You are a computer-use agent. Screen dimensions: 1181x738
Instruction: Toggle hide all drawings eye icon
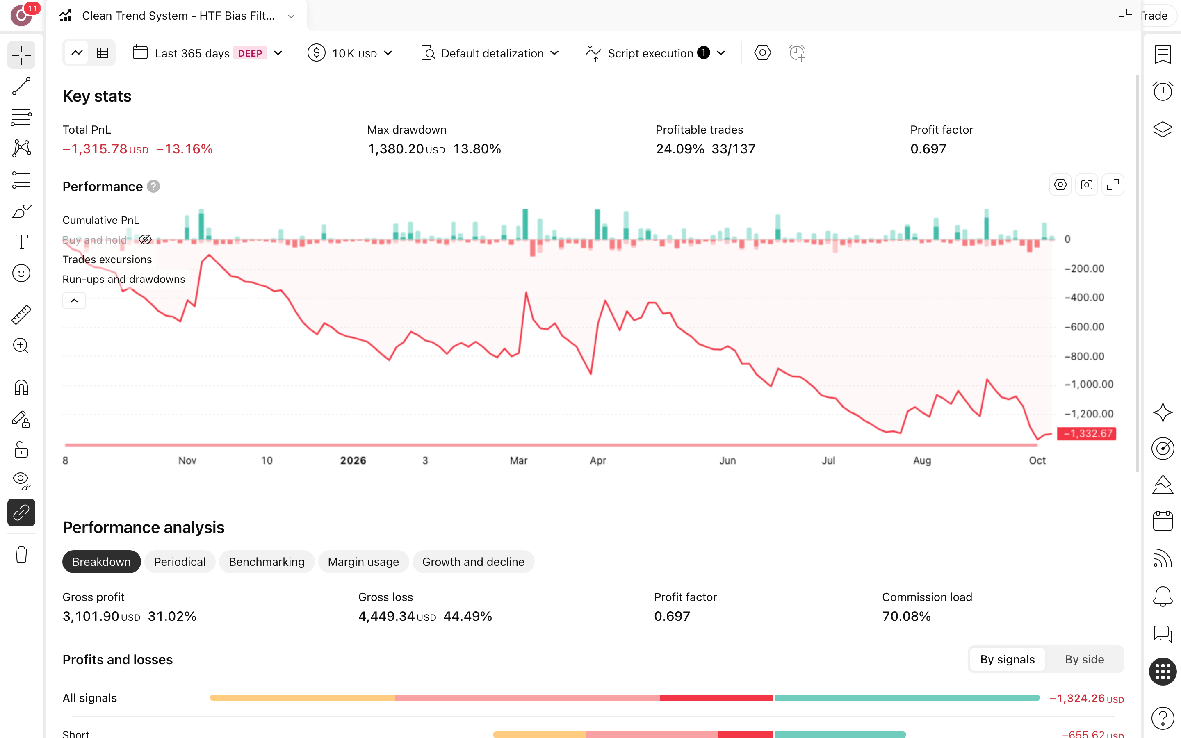tap(21, 481)
